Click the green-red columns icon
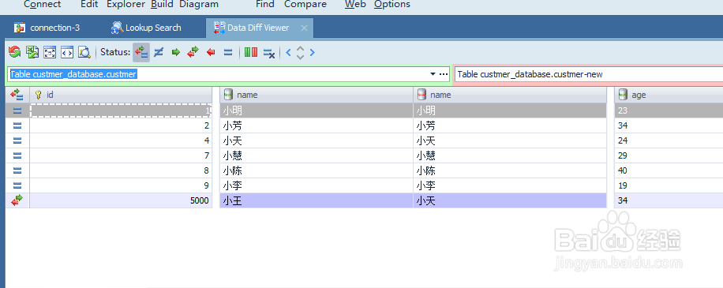Viewport: 723px width, 288px height. point(251,52)
